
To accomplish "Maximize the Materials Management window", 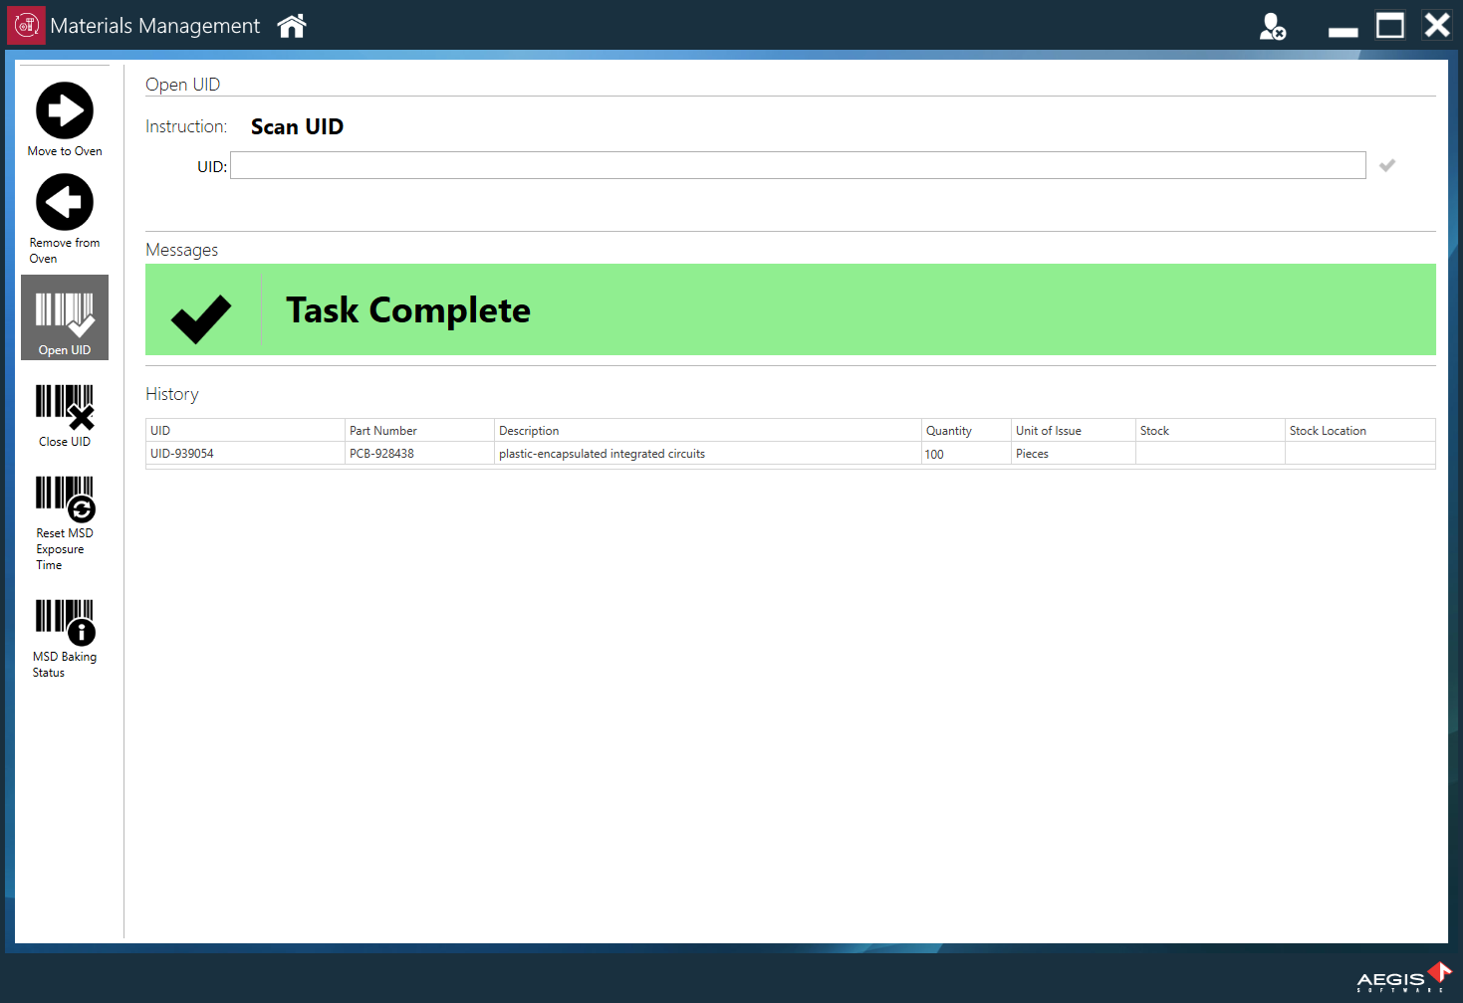I will (x=1389, y=26).
